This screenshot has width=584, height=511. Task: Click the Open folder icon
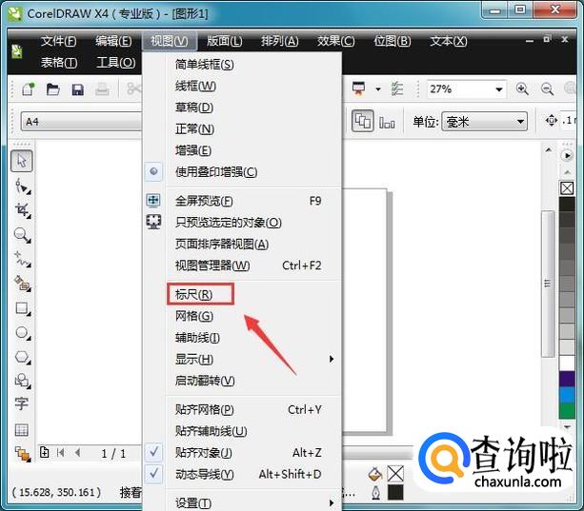[53, 89]
